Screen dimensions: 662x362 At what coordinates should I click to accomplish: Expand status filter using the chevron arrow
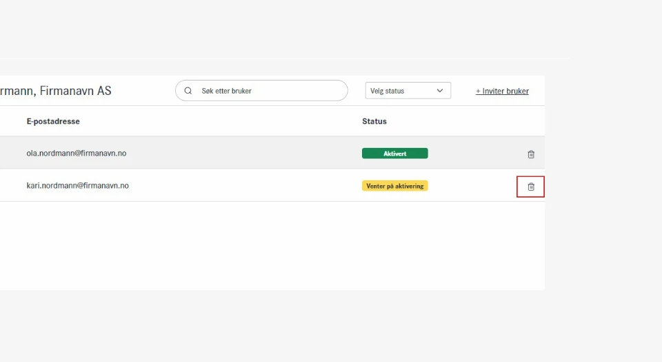(x=440, y=91)
